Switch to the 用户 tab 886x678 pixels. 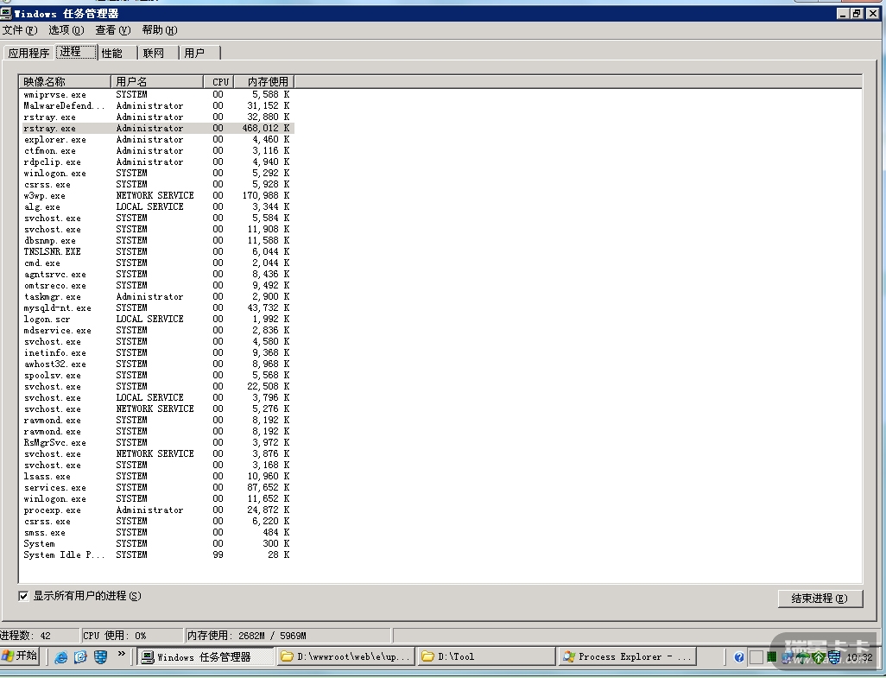[x=199, y=53]
